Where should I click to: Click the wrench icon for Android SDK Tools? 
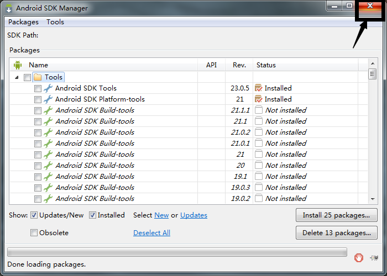(48, 88)
